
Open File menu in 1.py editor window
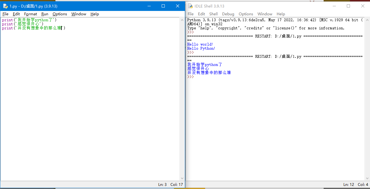point(5,14)
